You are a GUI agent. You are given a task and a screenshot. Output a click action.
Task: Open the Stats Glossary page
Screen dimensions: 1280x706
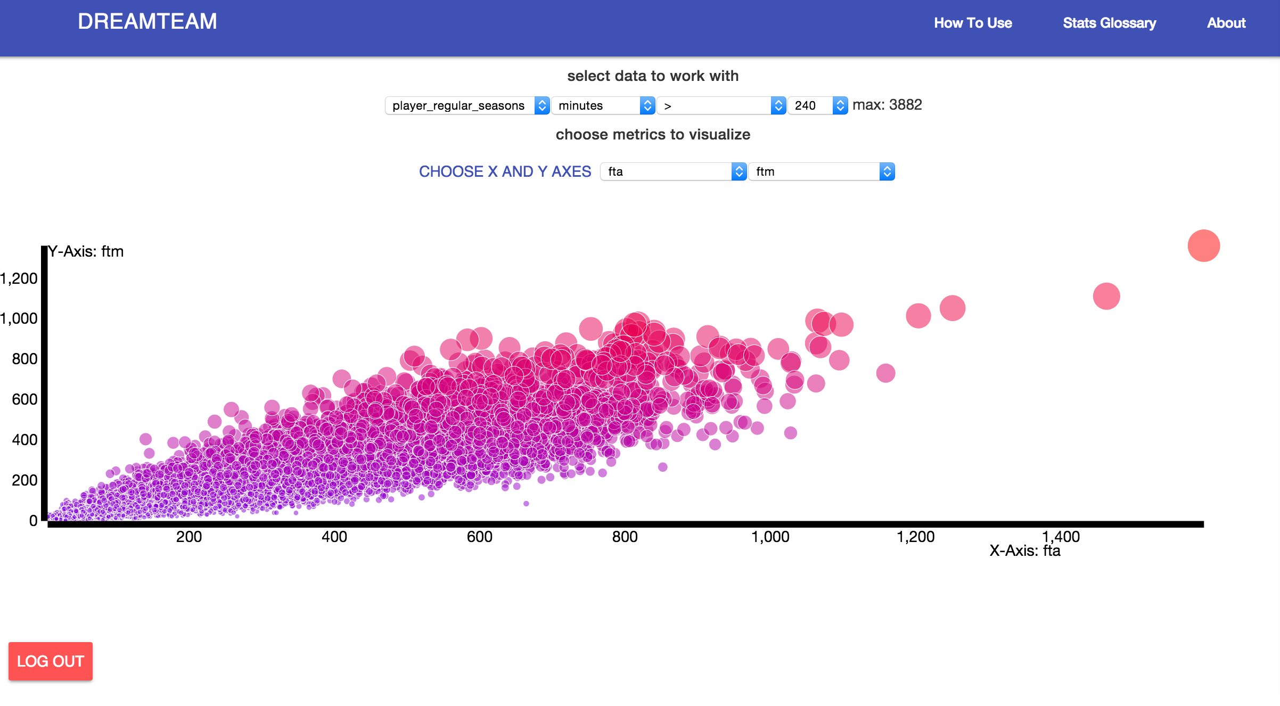[1109, 23]
